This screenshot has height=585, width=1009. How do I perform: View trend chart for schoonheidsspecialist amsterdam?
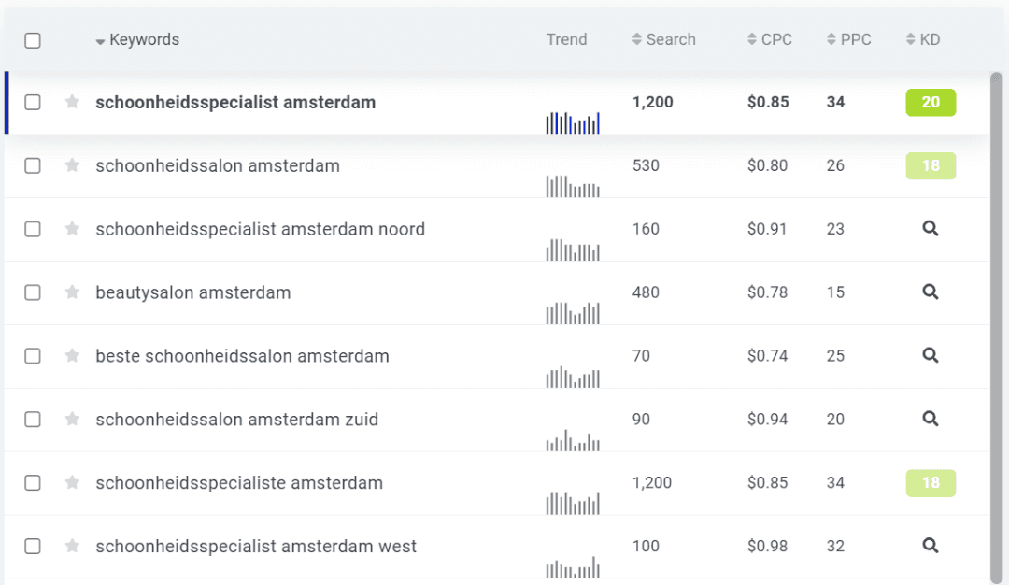tap(573, 123)
